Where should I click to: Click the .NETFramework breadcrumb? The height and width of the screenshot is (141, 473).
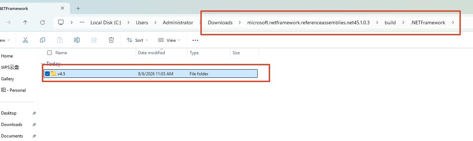(x=428, y=22)
